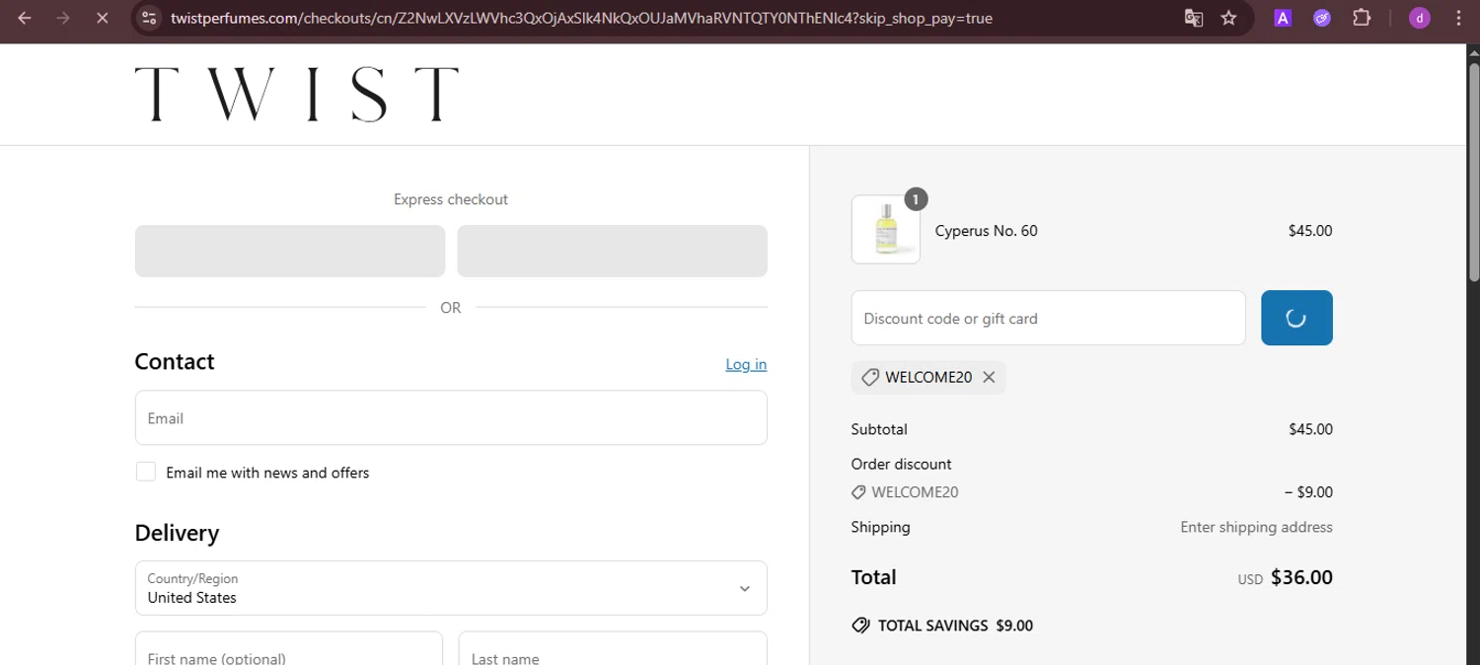1480x665 pixels.
Task: Click the Cyperus No. 60 product thumbnail
Action: 886,230
